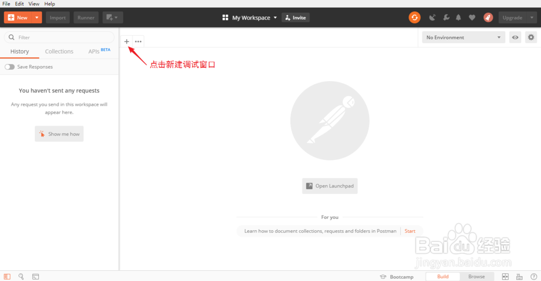The image size is (541, 281).
Task: Click the Upgrade button
Action: click(x=512, y=18)
